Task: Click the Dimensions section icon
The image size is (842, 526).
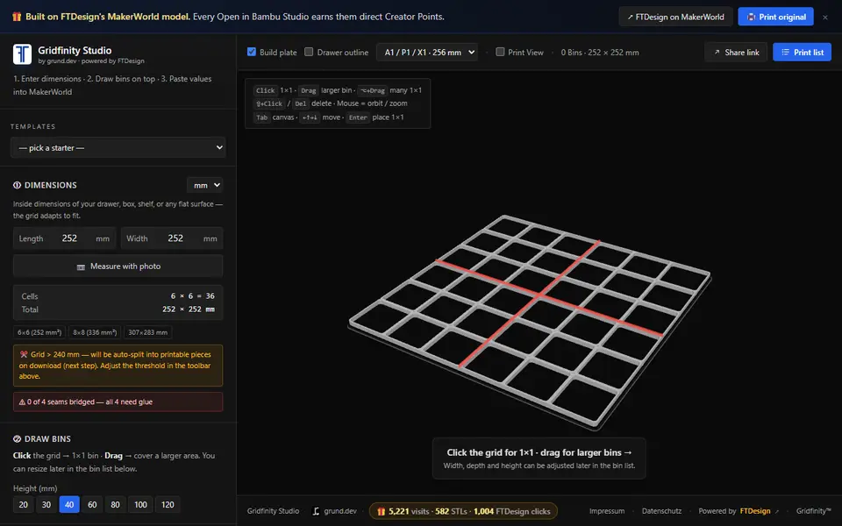Action: 18,185
